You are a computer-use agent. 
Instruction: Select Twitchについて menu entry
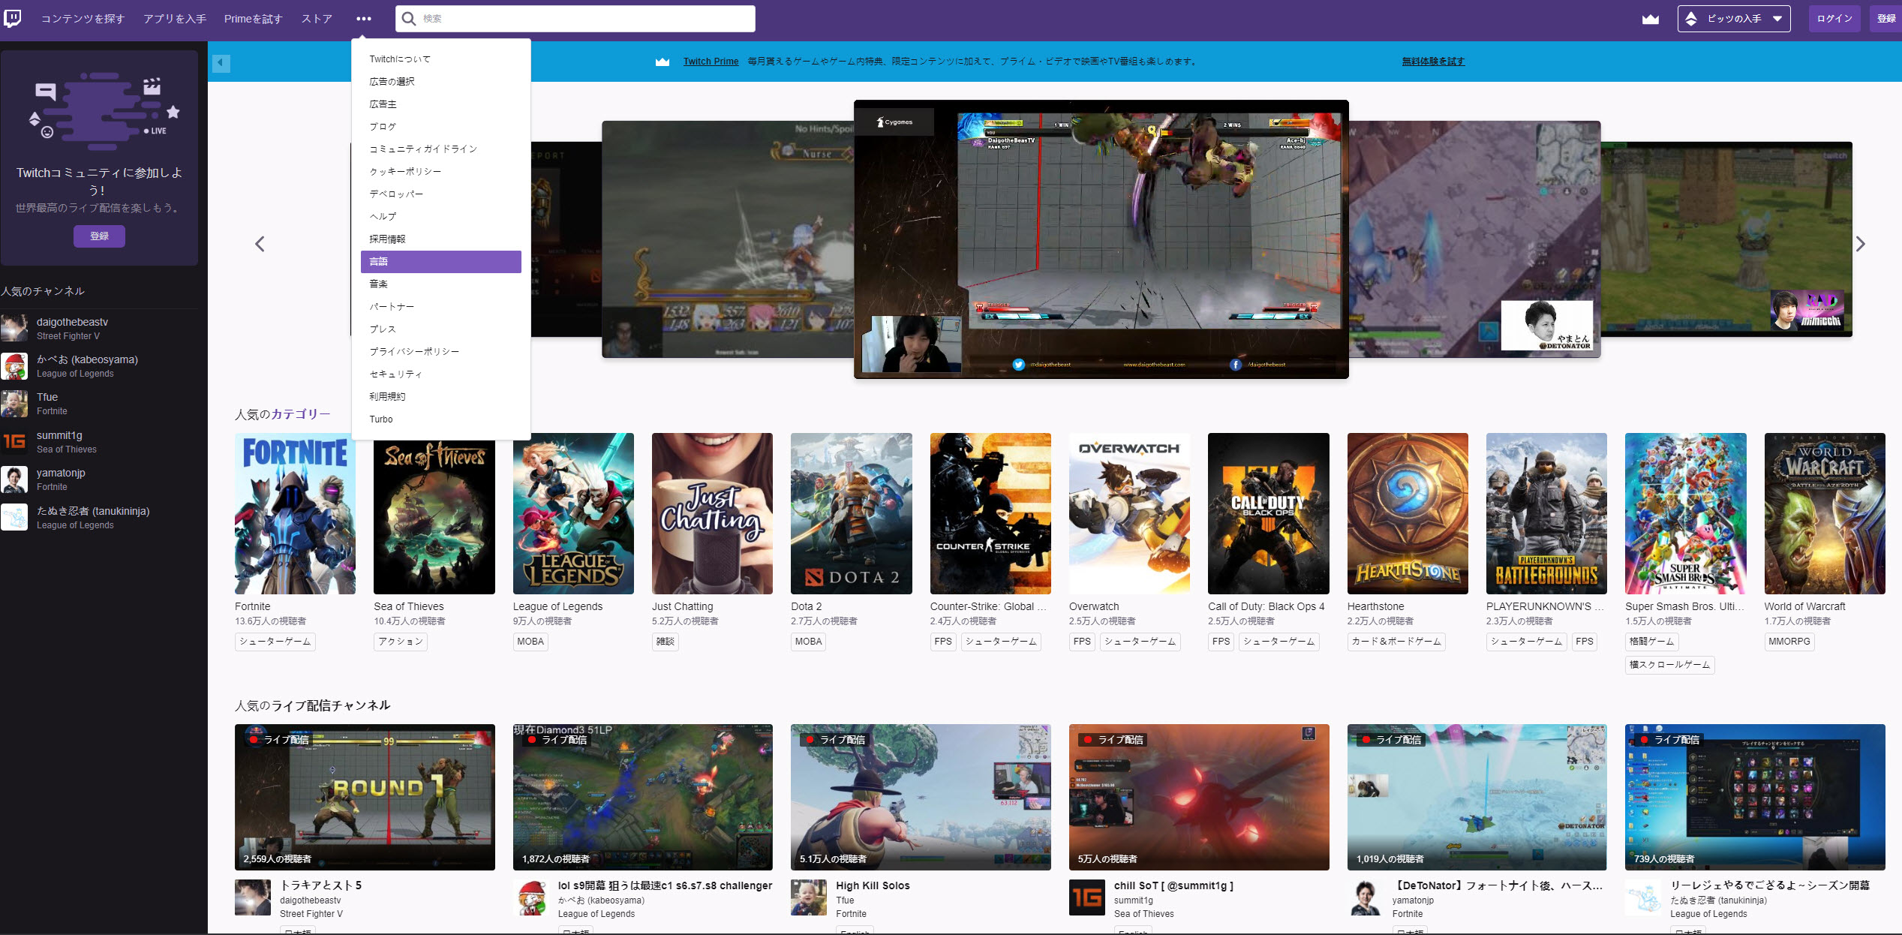coord(441,59)
